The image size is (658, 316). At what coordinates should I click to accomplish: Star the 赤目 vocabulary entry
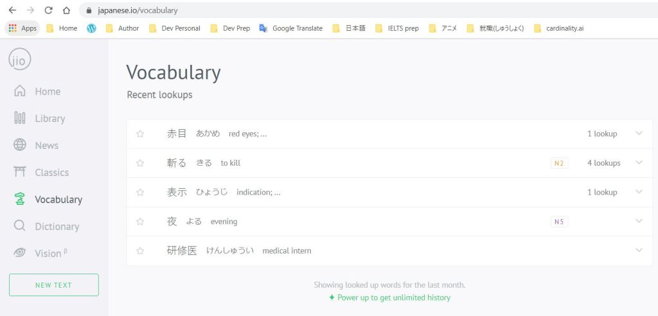coord(140,134)
